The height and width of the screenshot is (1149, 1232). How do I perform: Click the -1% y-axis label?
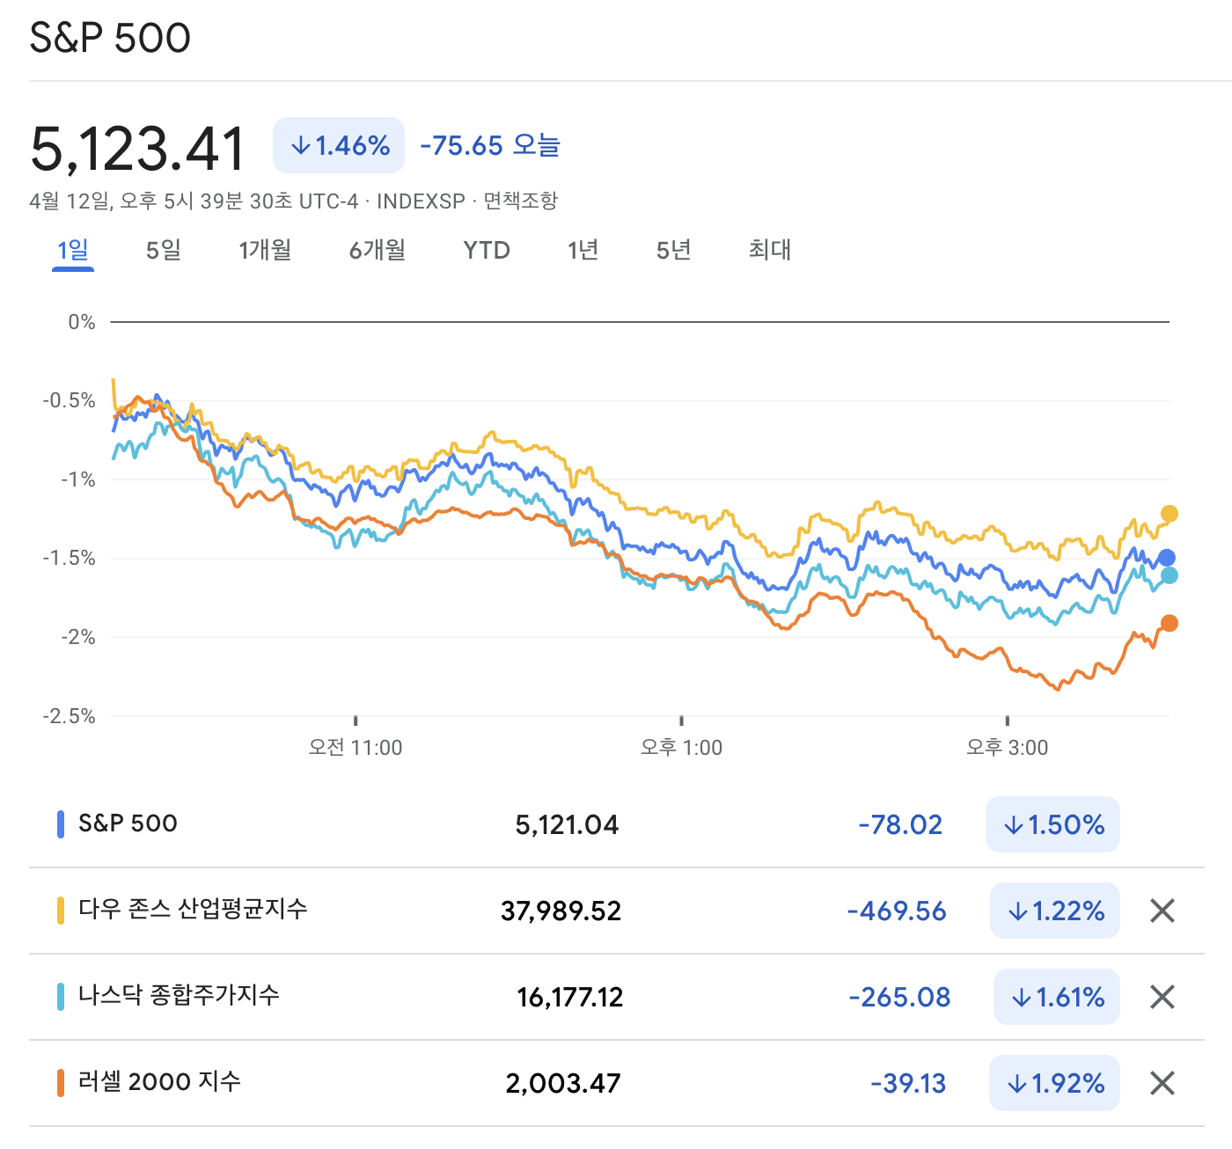click(77, 479)
